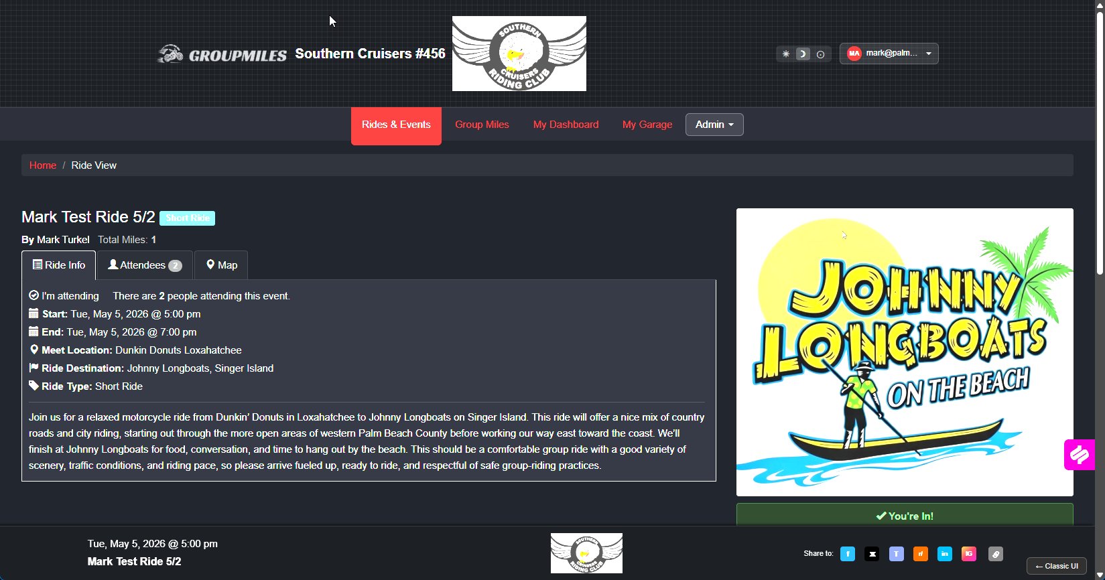Share the ride to X
Viewport: 1105px width, 580px height.
[872, 554]
